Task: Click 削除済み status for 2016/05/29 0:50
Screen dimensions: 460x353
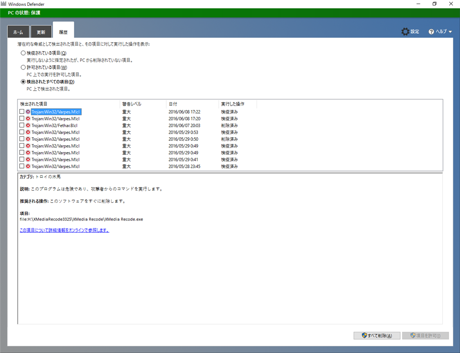Action: (230, 139)
